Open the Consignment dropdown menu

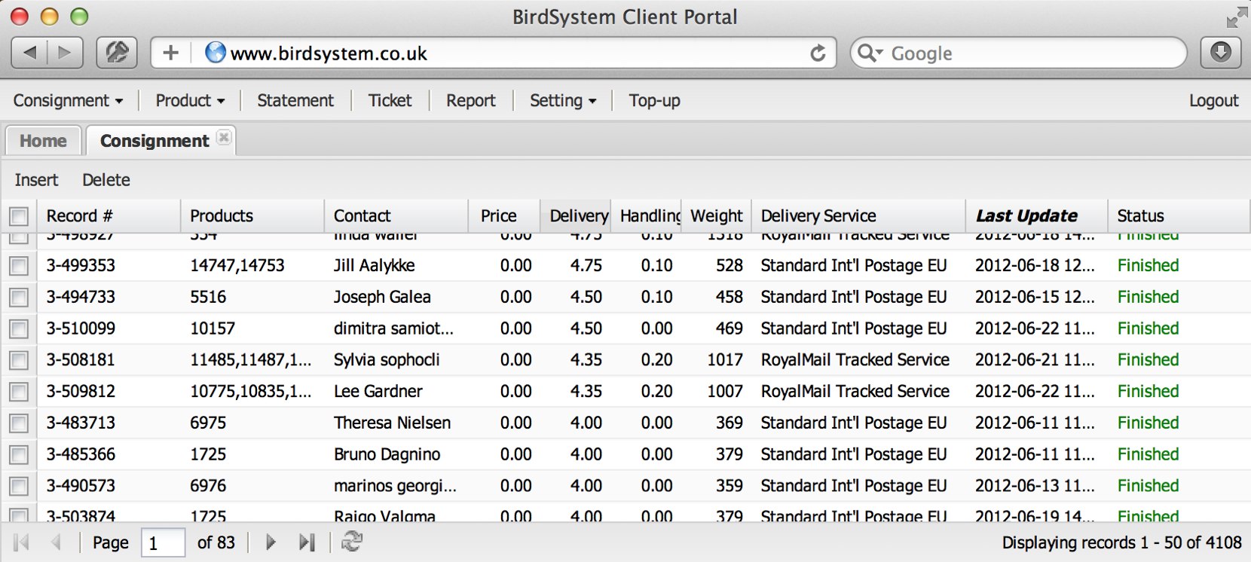click(x=68, y=100)
